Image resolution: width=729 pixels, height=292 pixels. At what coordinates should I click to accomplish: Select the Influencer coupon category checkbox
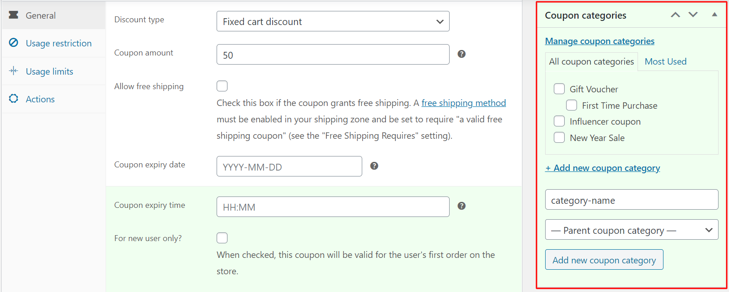559,121
